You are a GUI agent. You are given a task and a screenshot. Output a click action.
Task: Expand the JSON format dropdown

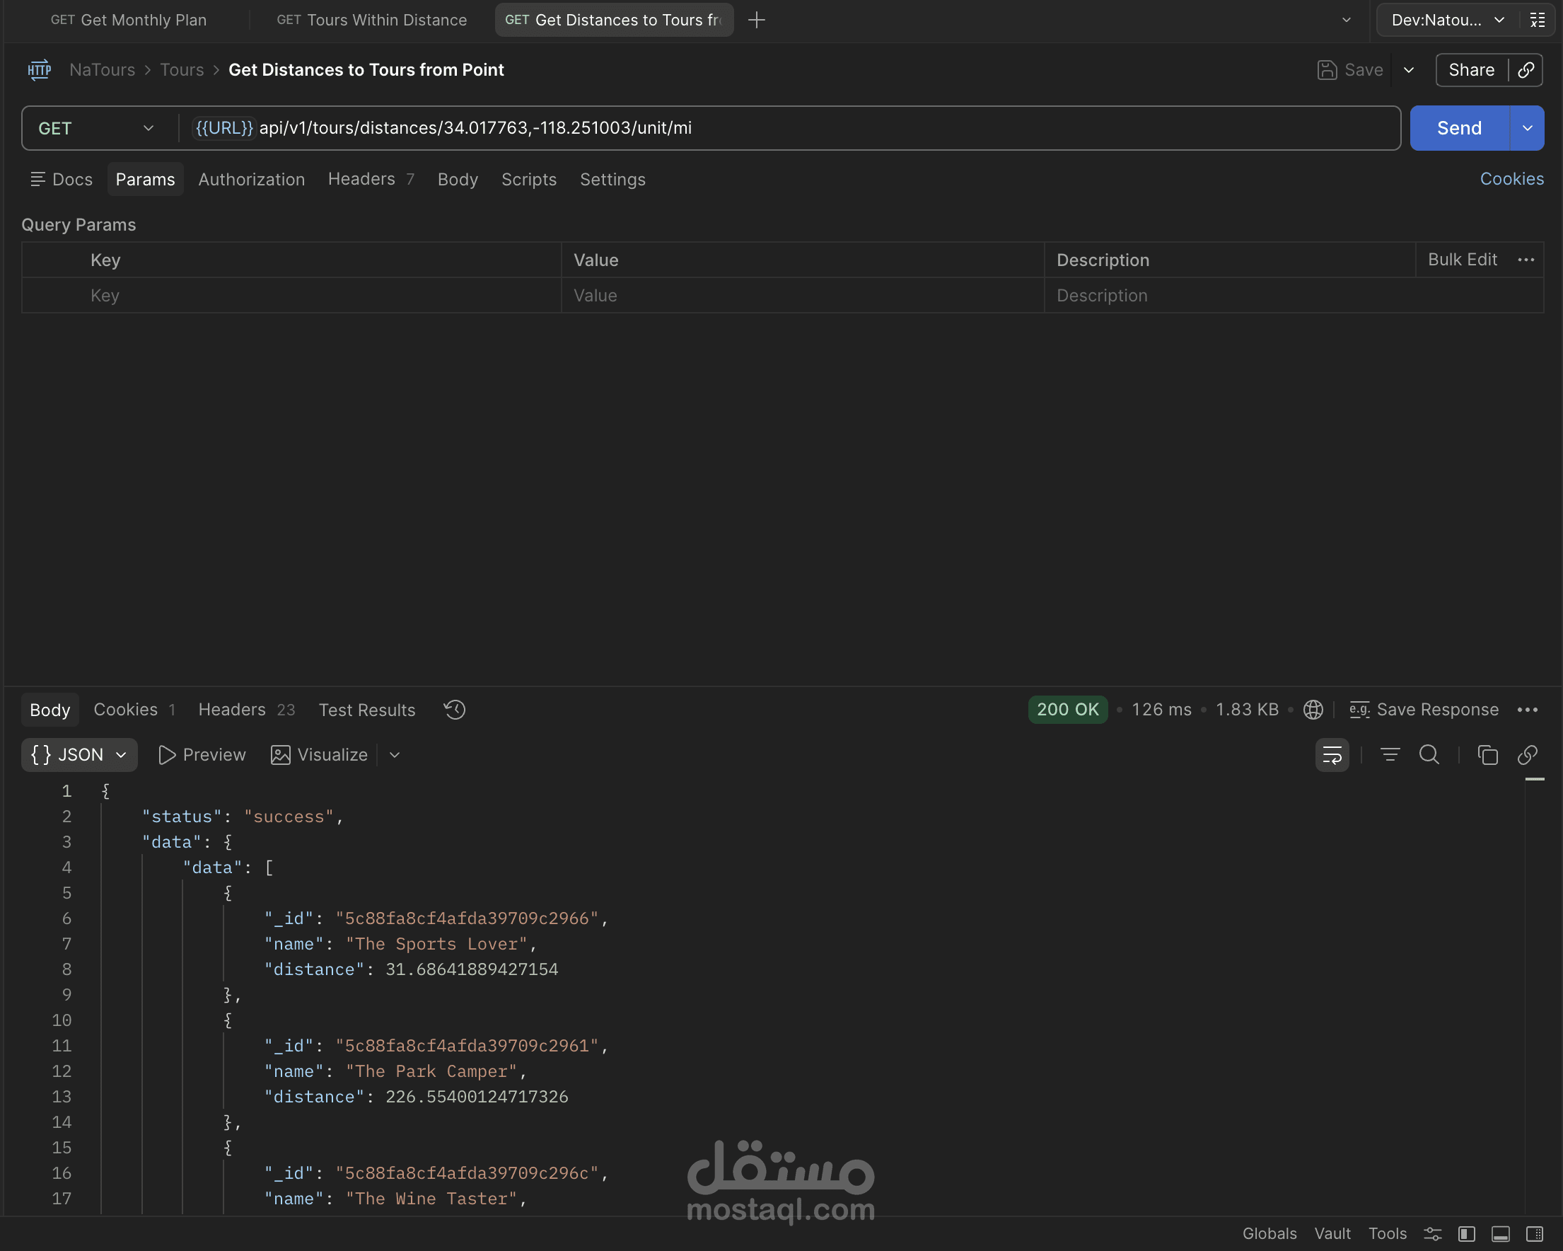(x=79, y=755)
